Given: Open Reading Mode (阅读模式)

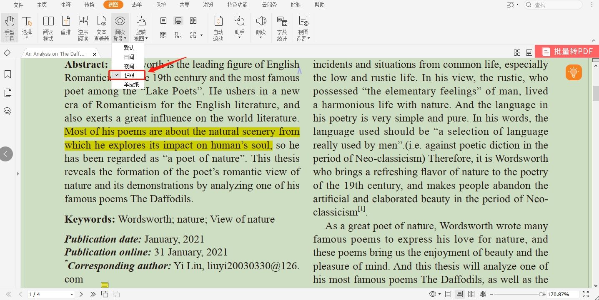Looking at the screenshot, I should point(48,28).
